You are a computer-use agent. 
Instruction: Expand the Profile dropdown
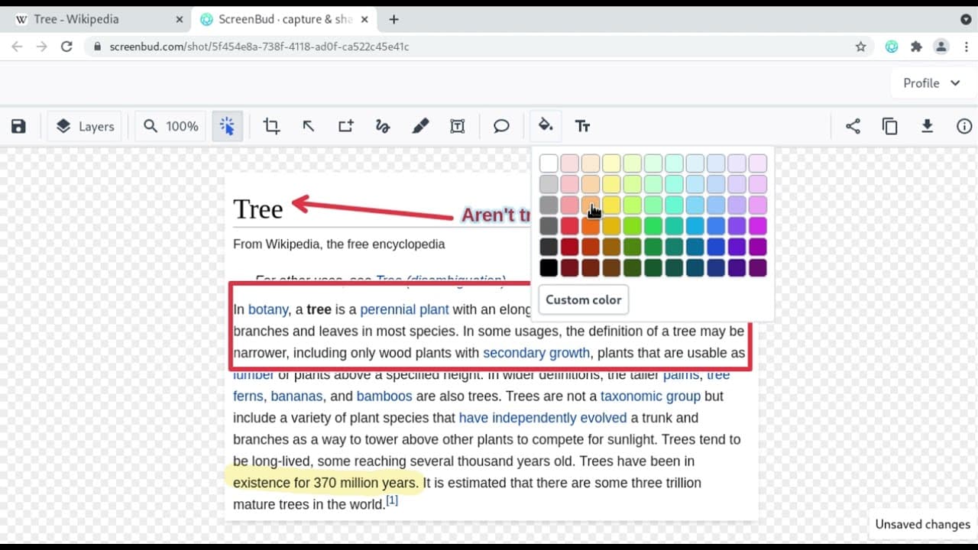[931, 82]
